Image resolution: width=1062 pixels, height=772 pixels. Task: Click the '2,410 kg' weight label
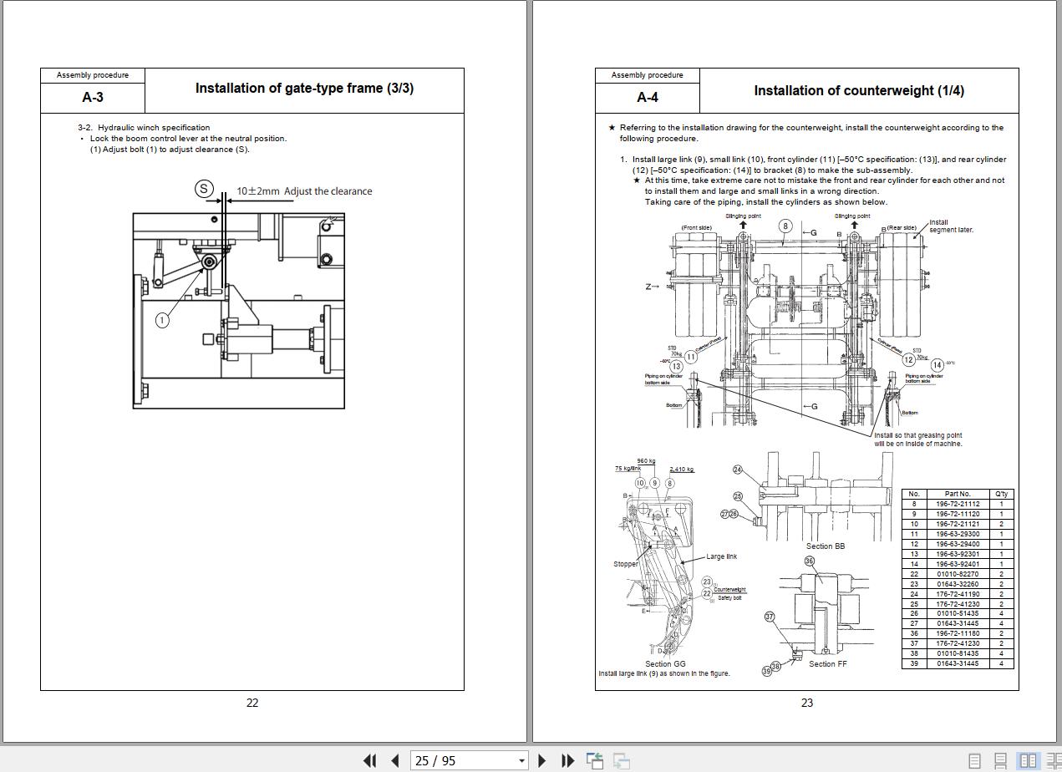[681, 470]
